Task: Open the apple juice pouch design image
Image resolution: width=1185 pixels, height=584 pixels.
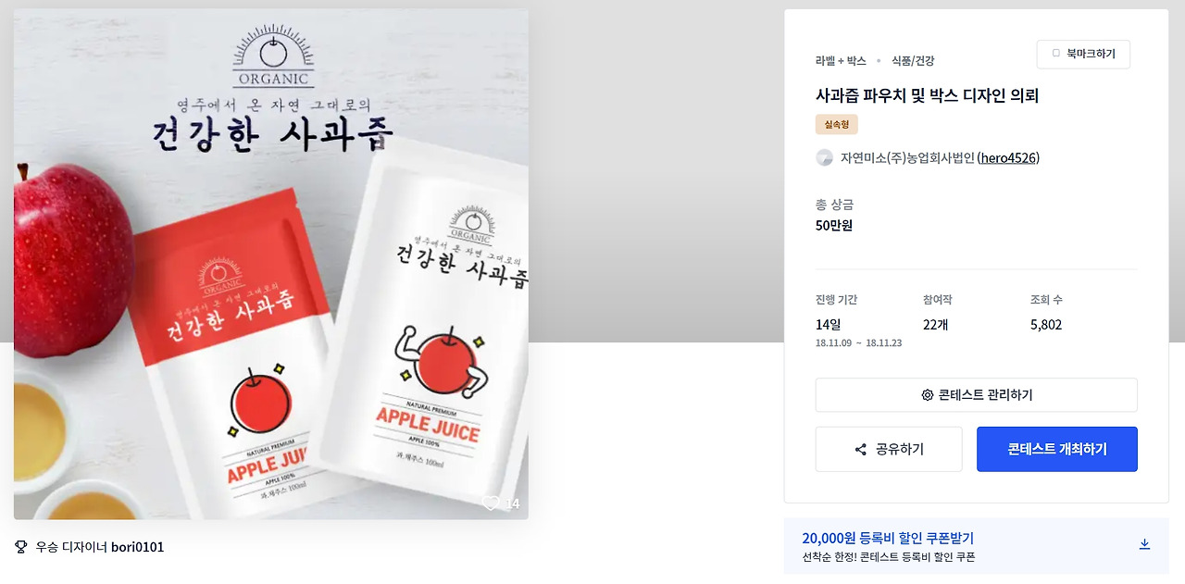Action: (x=271, y=265)
